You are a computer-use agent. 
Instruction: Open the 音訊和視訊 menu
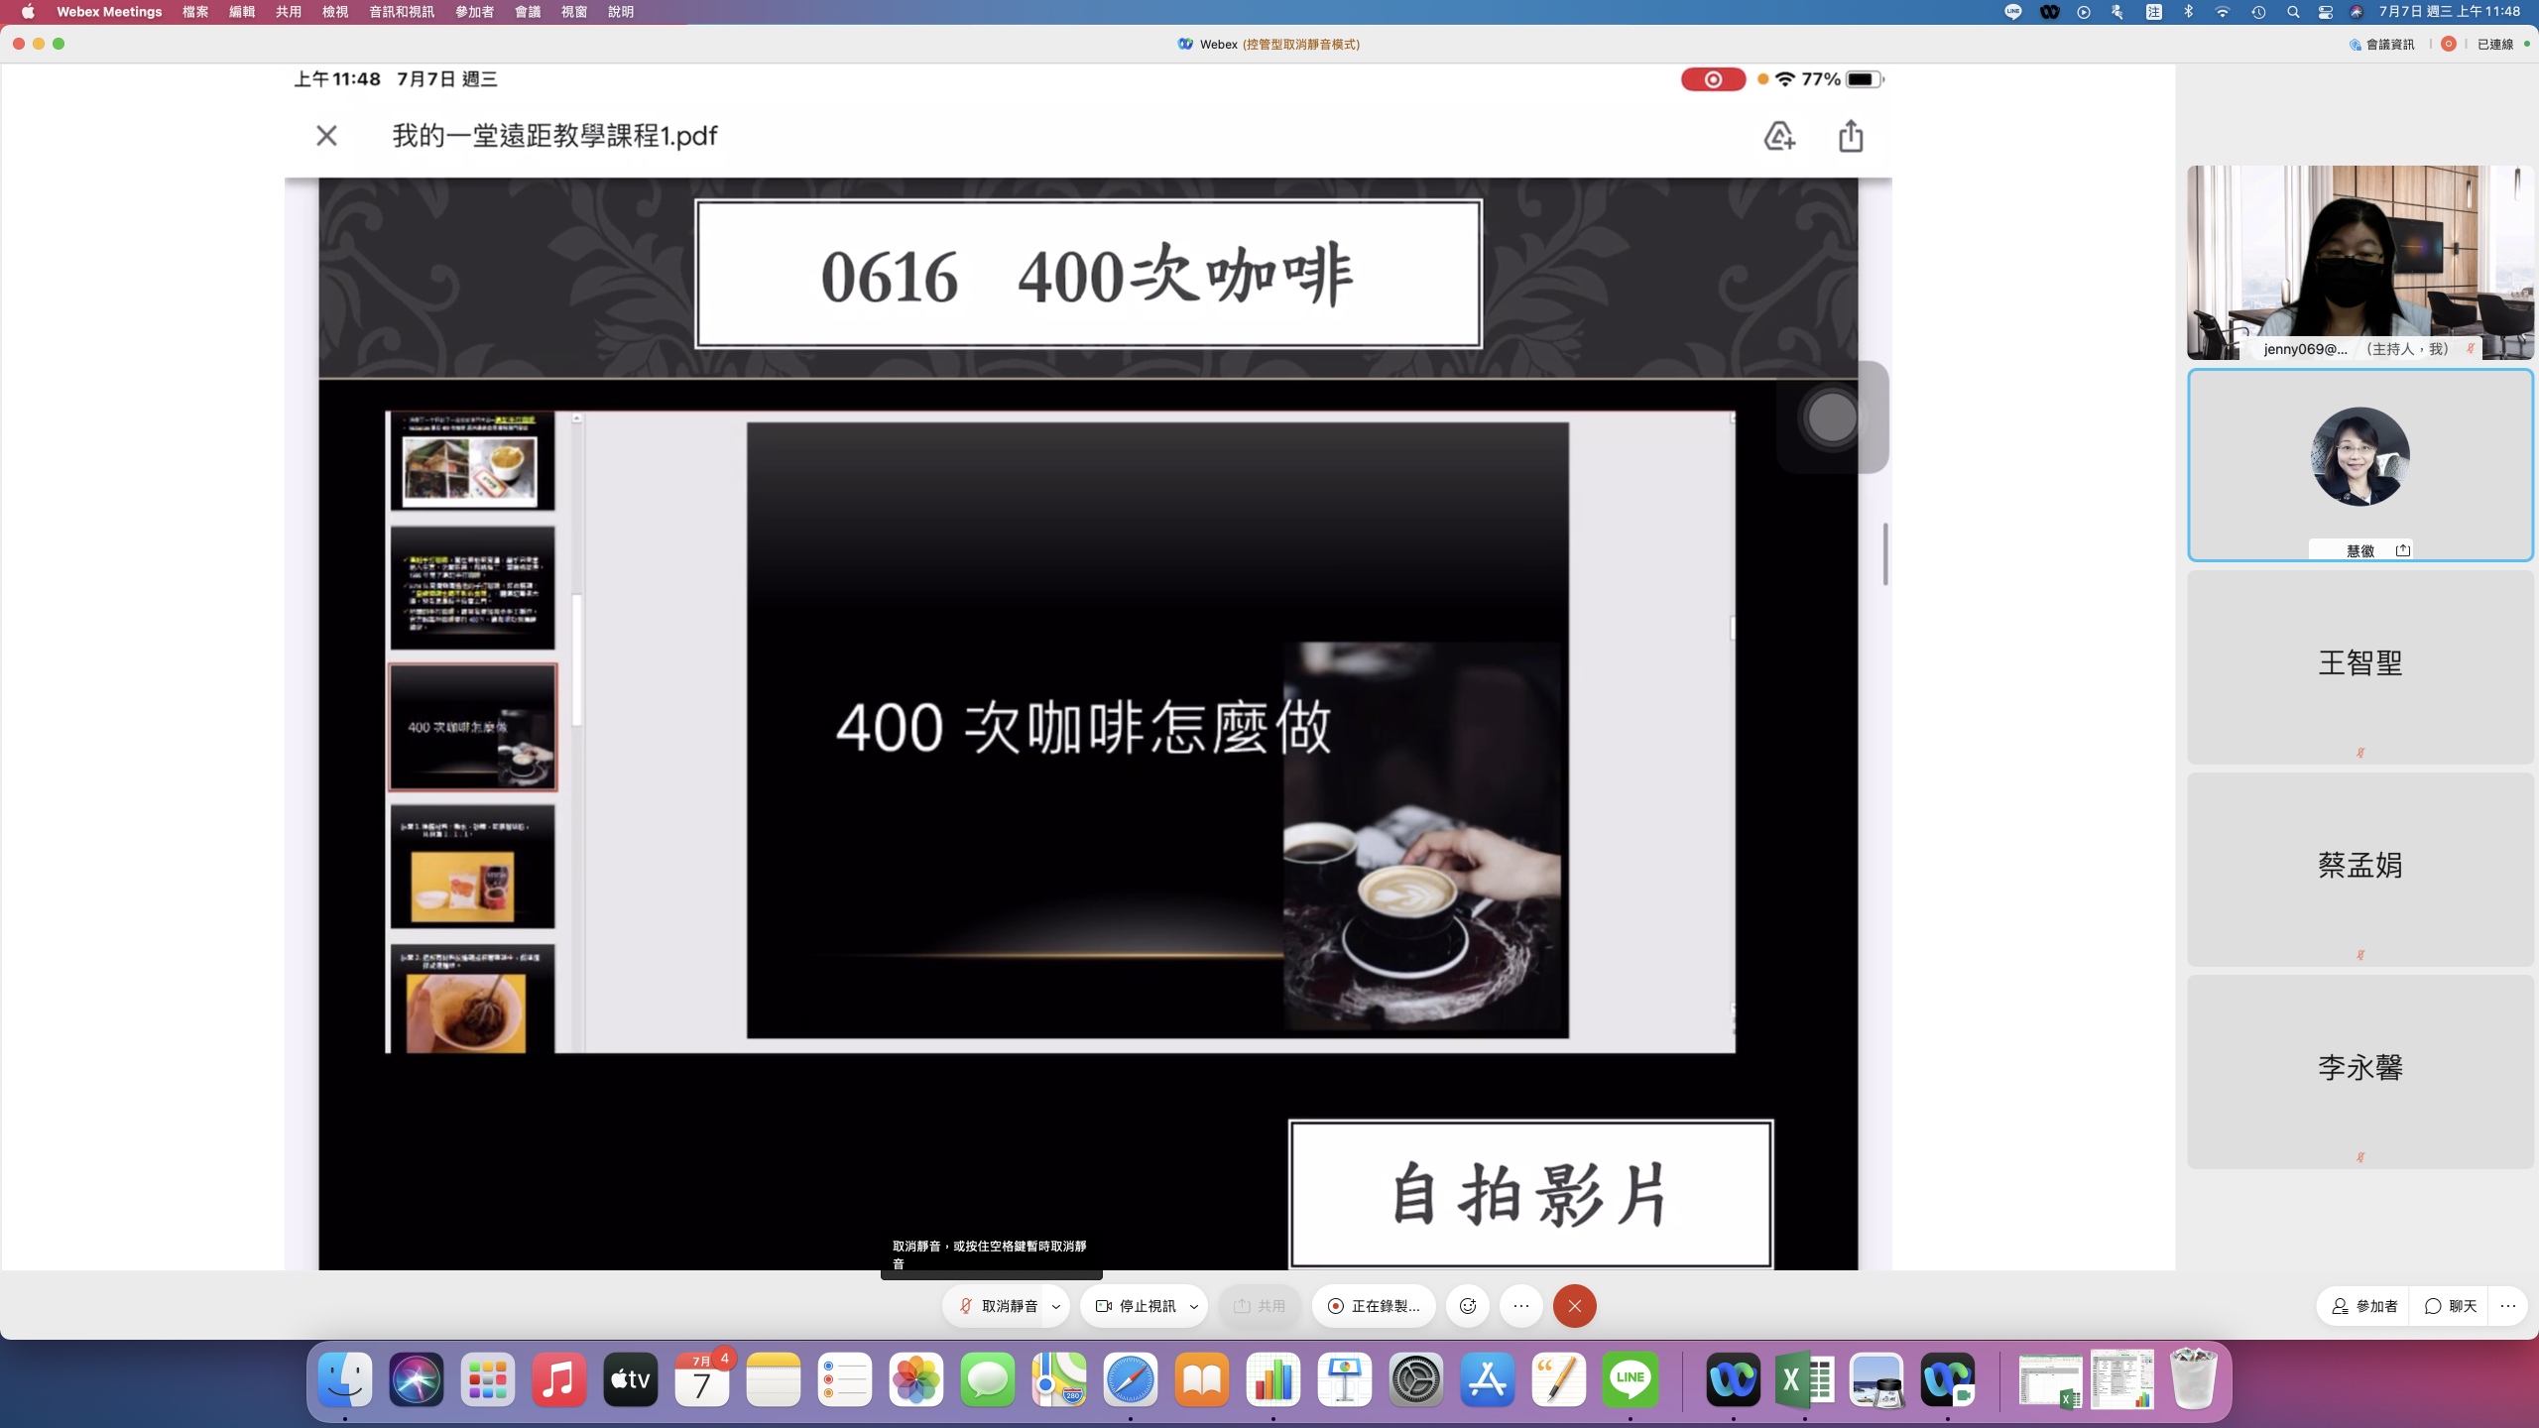tap(401, 12)
